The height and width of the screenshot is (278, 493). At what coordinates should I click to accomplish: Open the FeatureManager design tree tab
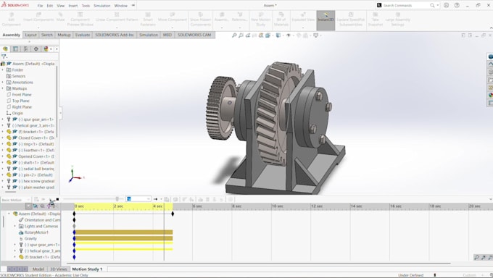tap(5, 49)
